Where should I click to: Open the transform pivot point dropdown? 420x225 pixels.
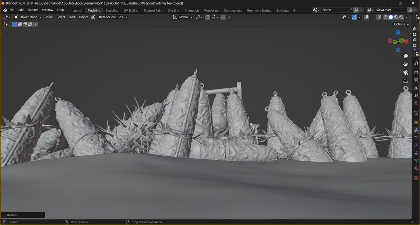[199, 17]
